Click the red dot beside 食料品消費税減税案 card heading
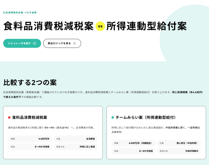209x165 pixels. [x=9, y=117]
